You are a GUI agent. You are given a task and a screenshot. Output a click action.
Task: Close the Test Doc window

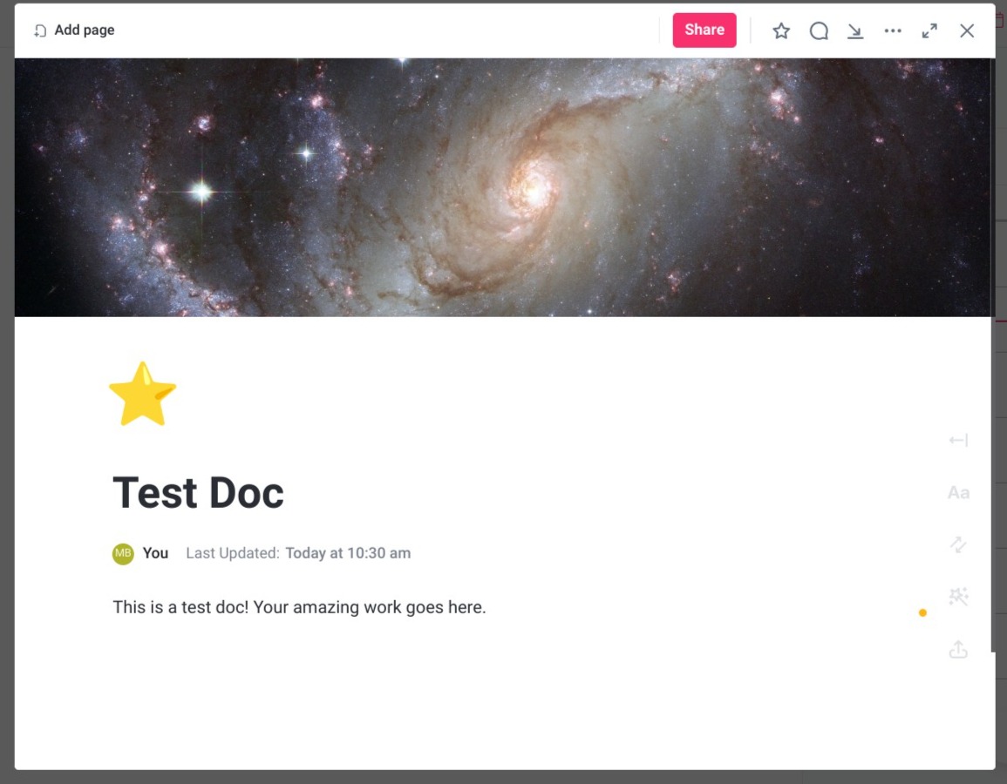(967, 30)
